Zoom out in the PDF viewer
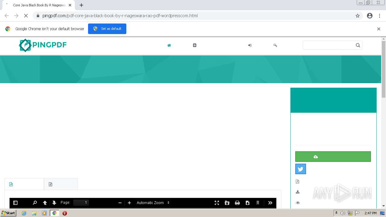The width and height of the screenshot is (386, 217). click(x=120, y=203)
